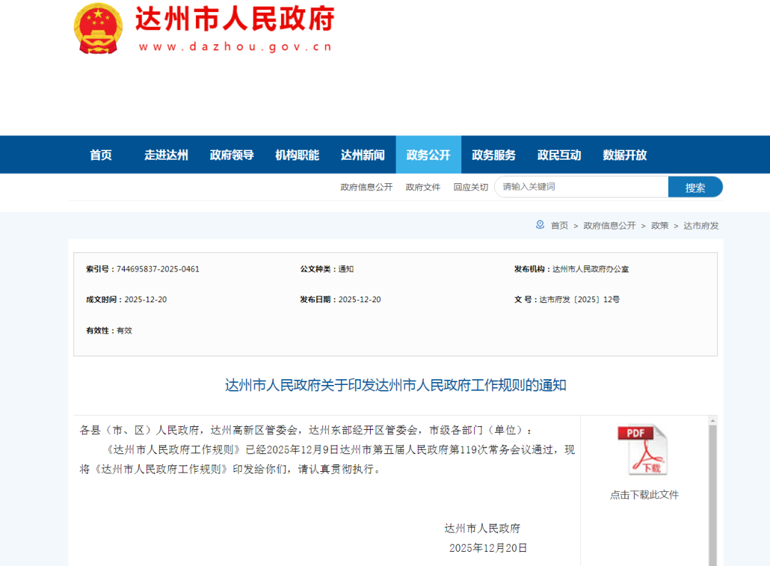Select the 政民互动 menu item
This screenshot has width=770, height=566.
(x=559, y=155)
